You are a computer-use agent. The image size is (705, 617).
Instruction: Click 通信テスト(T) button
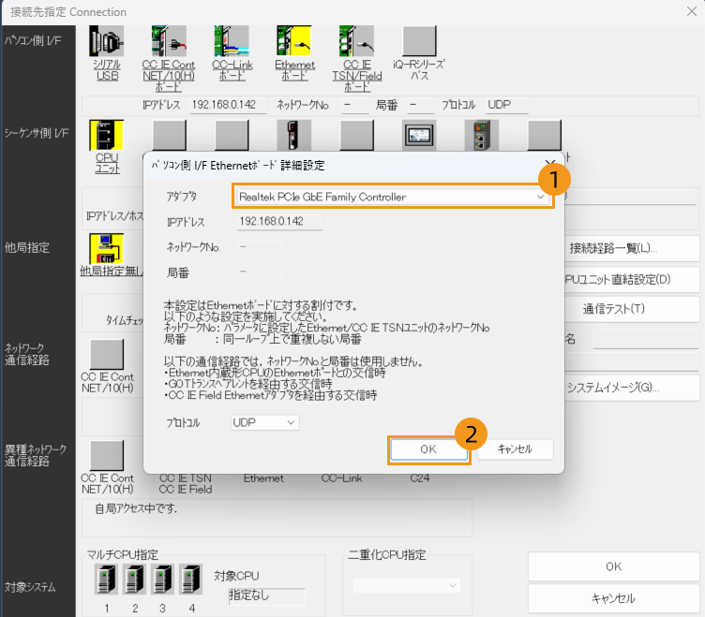coord(632,309)
